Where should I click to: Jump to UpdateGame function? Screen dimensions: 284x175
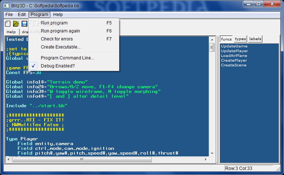coord(234,46)
